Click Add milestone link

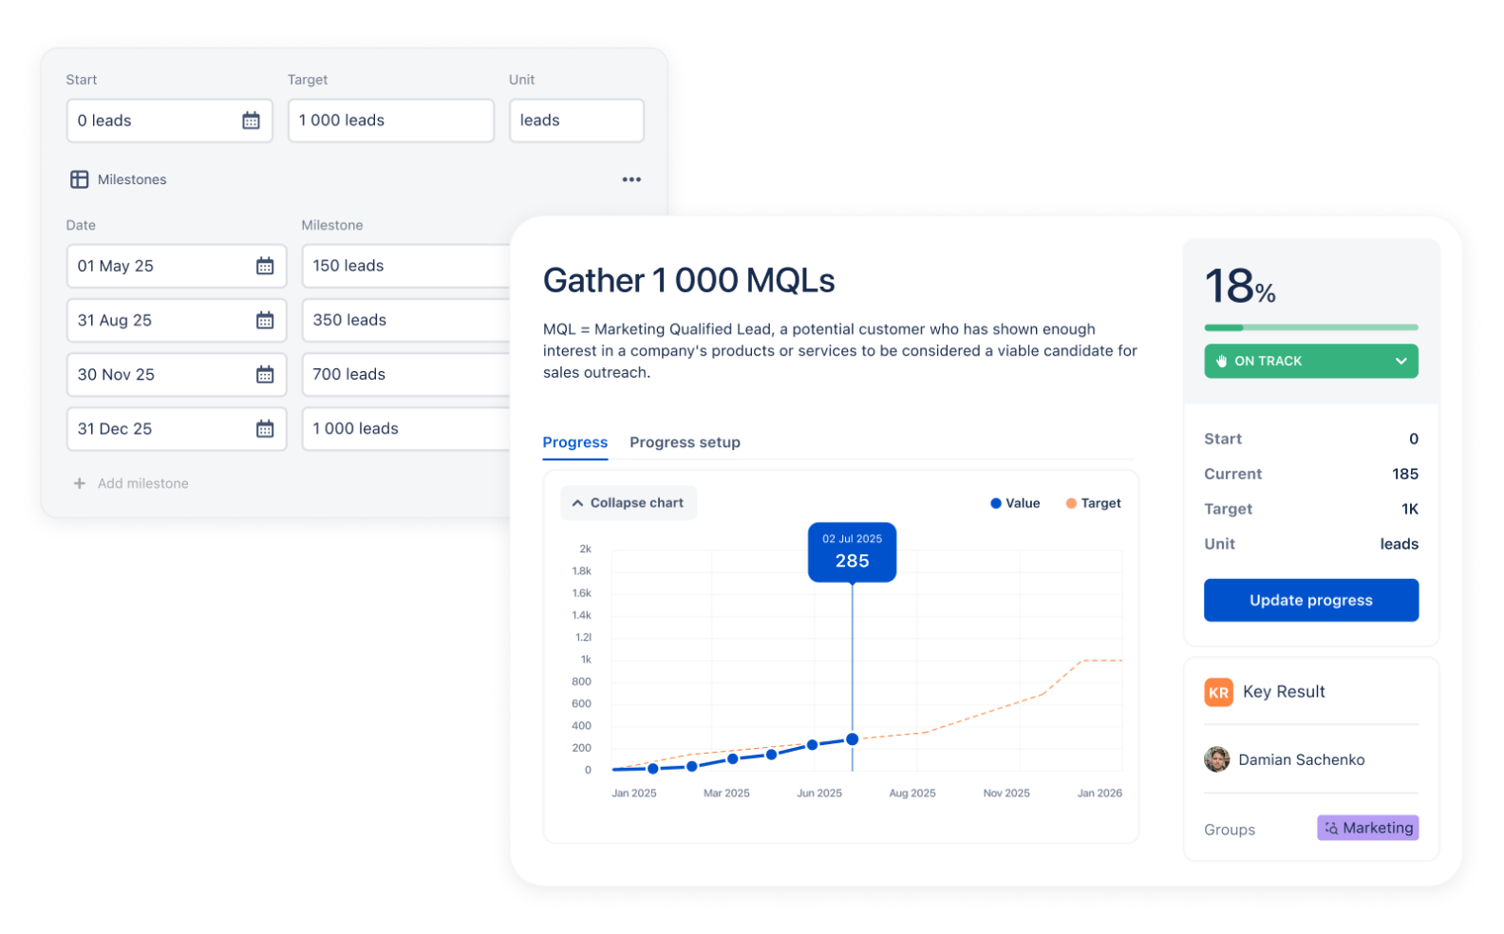[143, 483]
